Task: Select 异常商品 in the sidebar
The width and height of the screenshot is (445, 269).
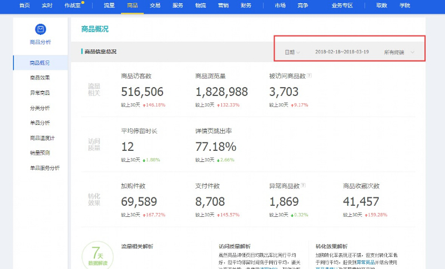Action: click(40, 93)
